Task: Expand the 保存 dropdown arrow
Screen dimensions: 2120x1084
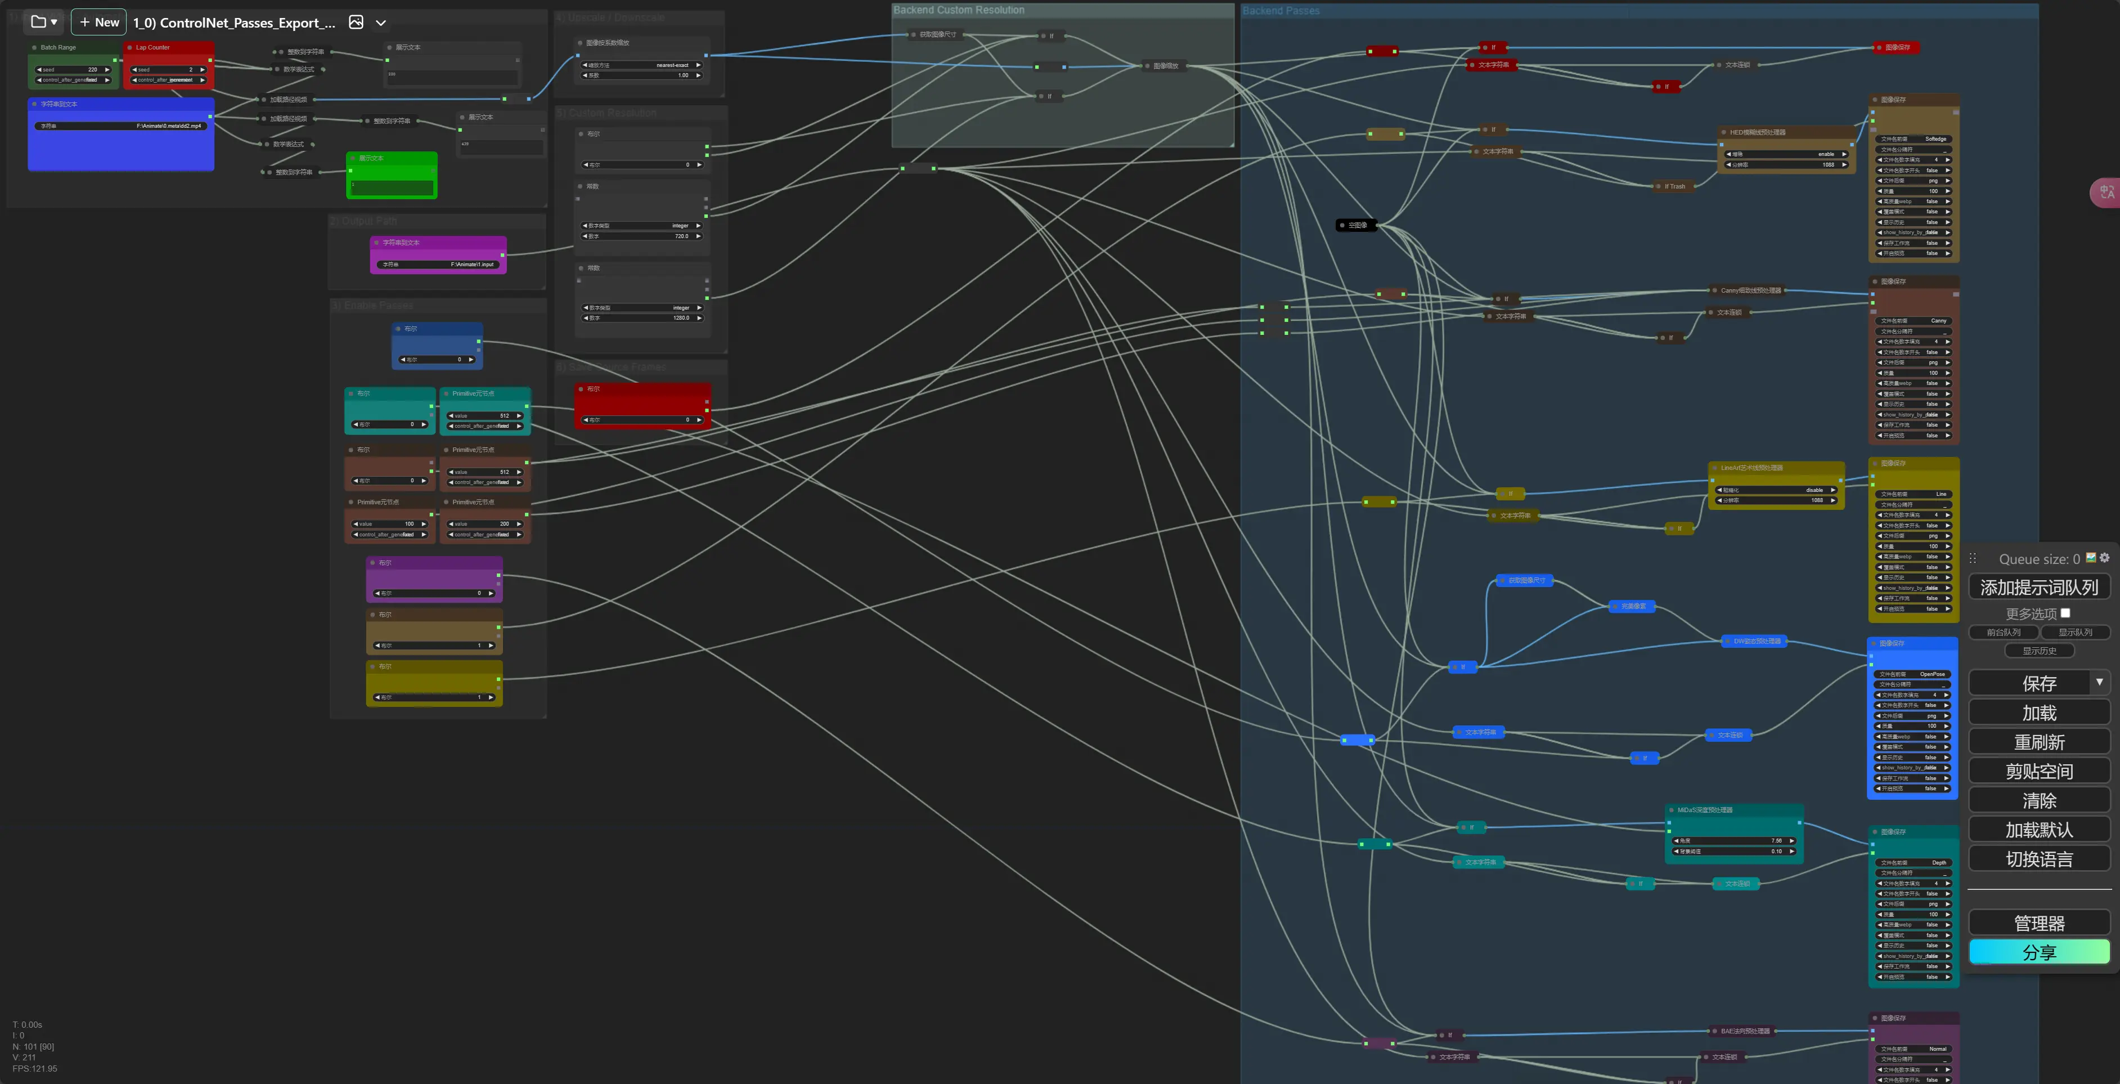Action: (x=2099, y=682)
